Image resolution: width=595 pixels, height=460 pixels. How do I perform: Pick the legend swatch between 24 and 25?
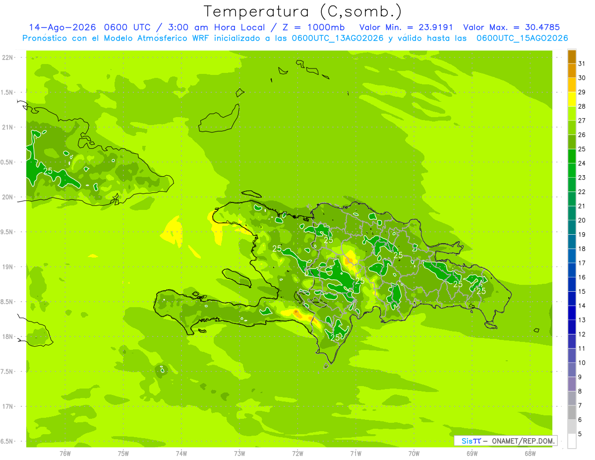pos(572,156)
